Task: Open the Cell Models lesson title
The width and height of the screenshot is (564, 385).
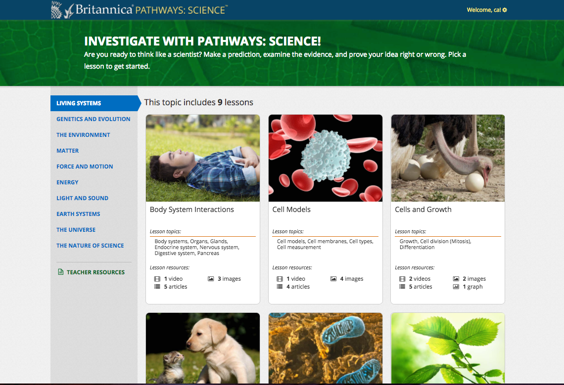Action: click(291, 210)
